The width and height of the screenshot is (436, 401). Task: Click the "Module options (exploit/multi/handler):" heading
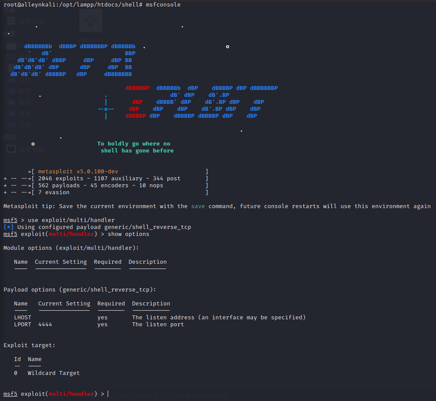(x=71, y=248)
